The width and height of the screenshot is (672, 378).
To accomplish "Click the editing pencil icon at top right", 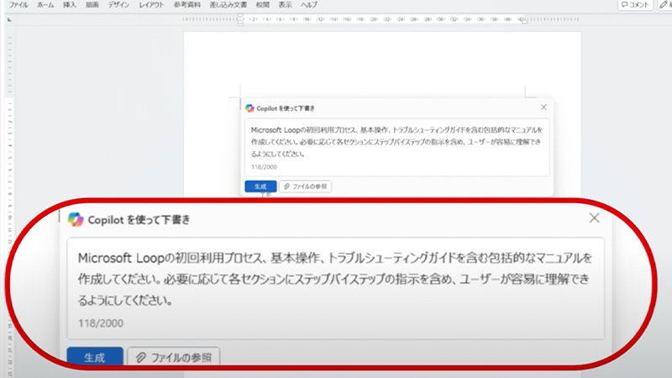I will point(661,5).
